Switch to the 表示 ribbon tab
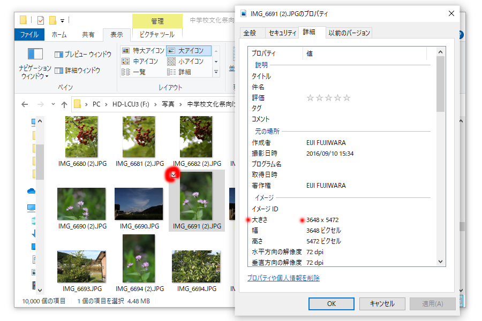The width and height of the screenshot is (482, 321). tap(117, 34)
